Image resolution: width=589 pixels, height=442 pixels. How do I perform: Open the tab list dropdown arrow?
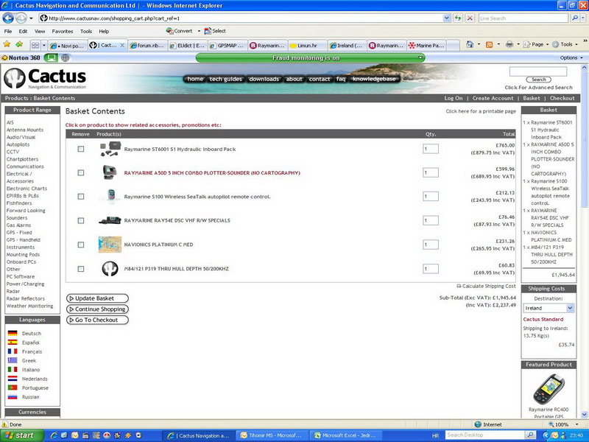pyautogui.click(x=44, y=46)
